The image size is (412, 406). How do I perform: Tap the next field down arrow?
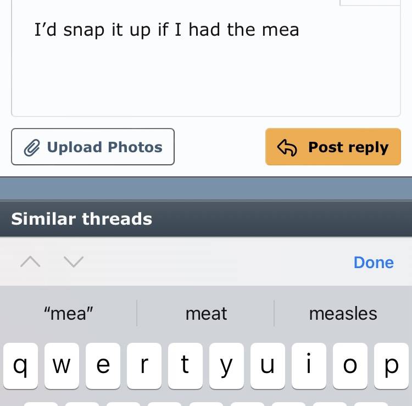pos(73,262)
